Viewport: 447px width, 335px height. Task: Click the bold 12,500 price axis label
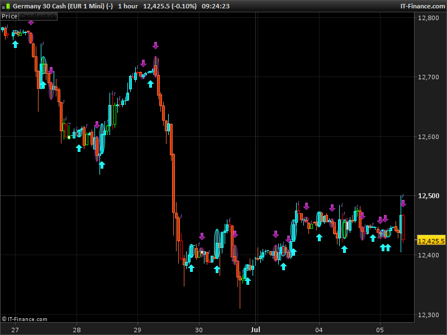click(428, 196)
